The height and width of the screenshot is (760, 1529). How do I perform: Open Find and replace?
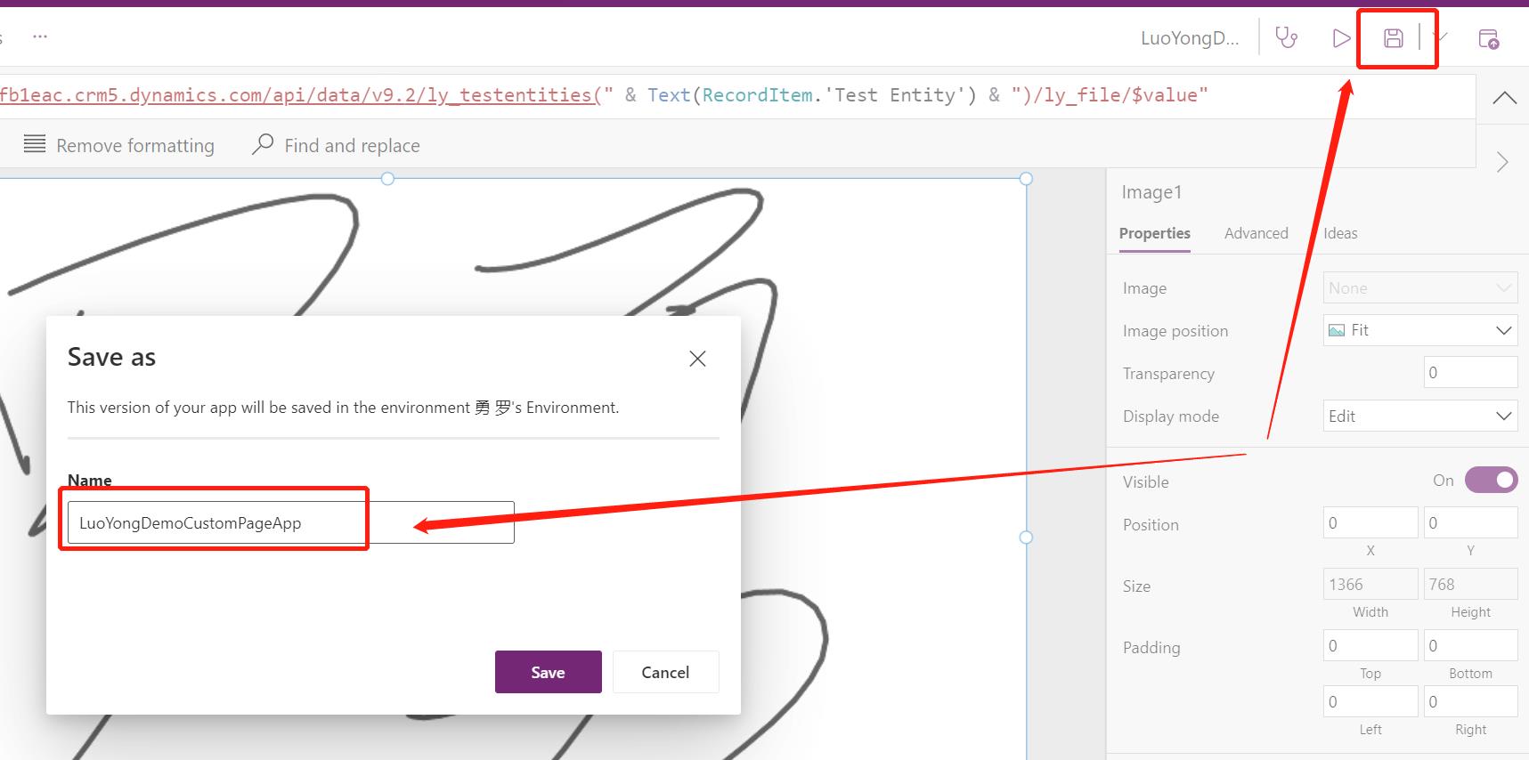pos(337,145)
